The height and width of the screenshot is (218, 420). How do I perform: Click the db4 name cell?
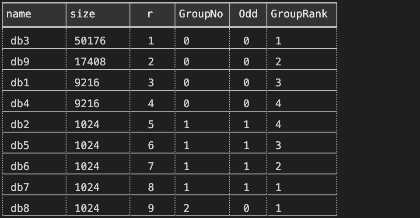tap(34, 101)
